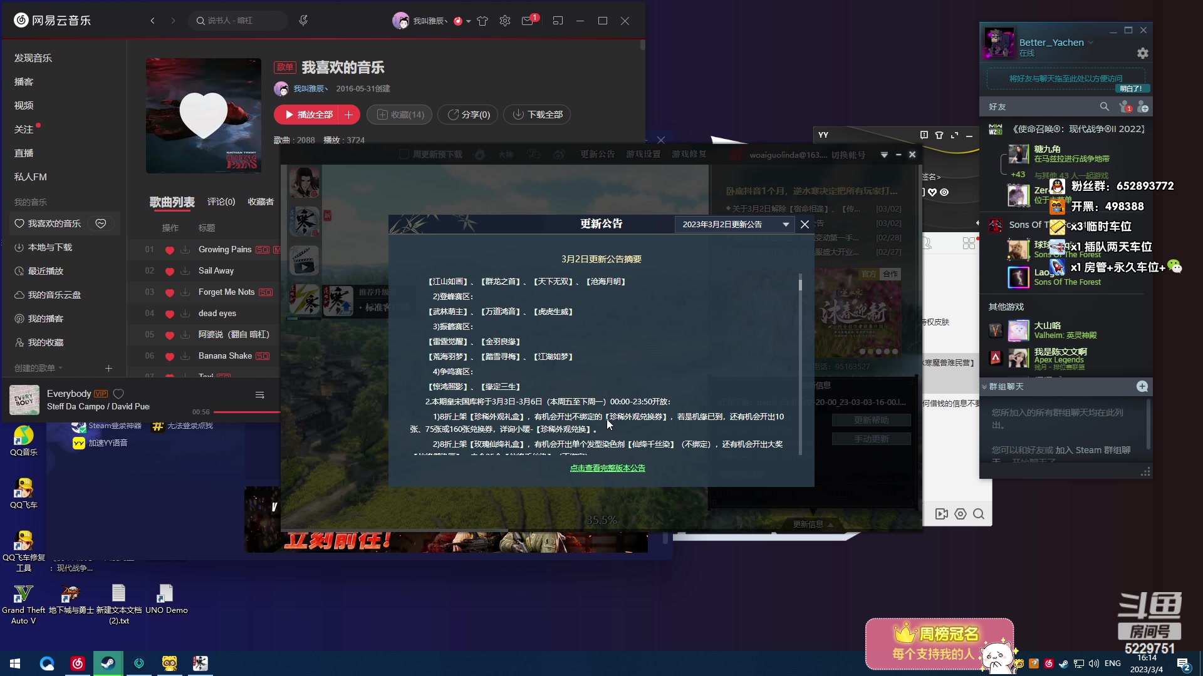Search friends in Steam friends list
The image size is (1203, 676).
coord(1104,107)
